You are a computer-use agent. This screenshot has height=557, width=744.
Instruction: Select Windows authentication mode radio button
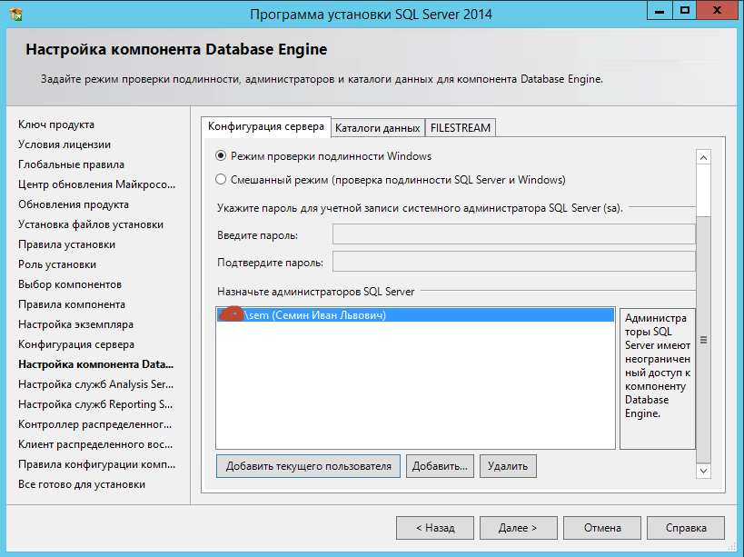coord(221,155)
